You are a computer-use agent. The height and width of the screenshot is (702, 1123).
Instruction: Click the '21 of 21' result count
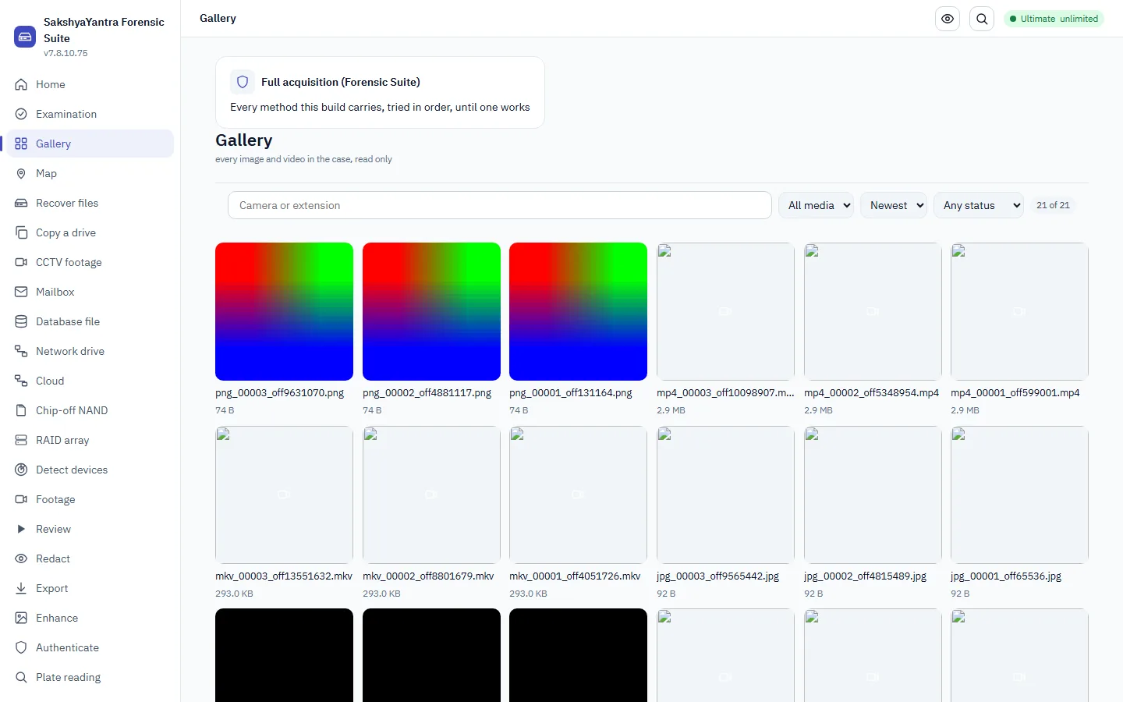[1053, 205]
